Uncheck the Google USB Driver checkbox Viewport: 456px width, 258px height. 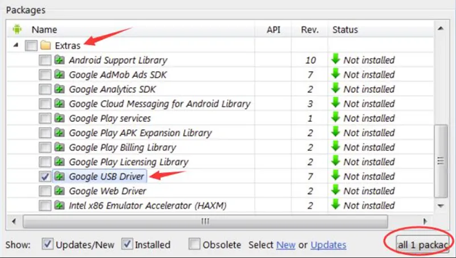click(x=45, y=177)
